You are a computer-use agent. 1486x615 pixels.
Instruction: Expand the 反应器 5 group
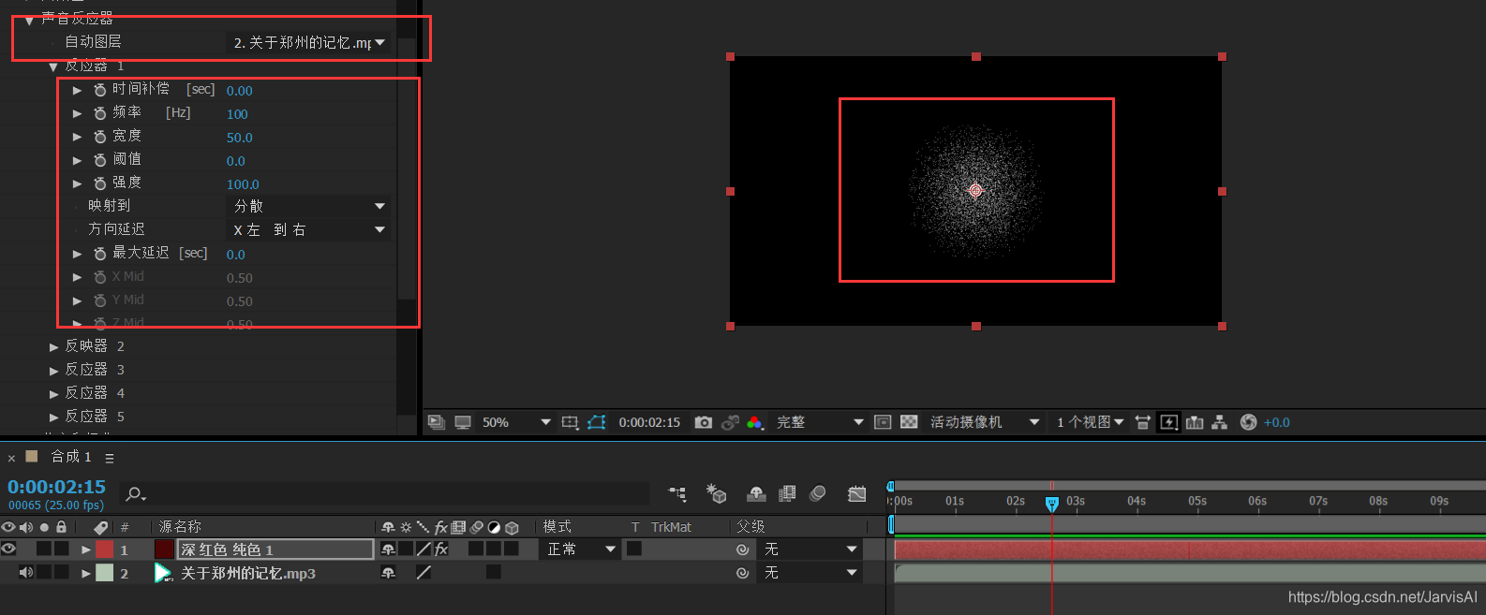click(54, 417)
